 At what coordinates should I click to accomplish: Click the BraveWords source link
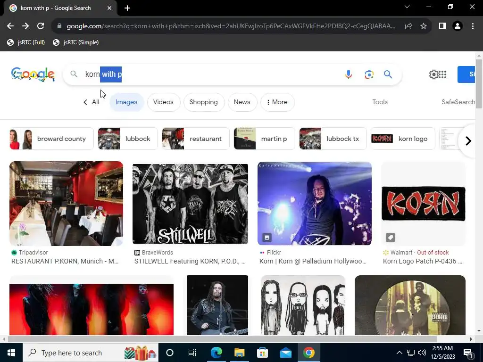tap(154, 253)
